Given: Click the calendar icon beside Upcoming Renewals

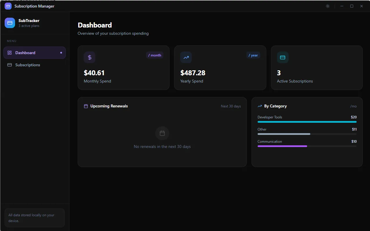Looking at the screenshot, I should (x=86, y=106).
